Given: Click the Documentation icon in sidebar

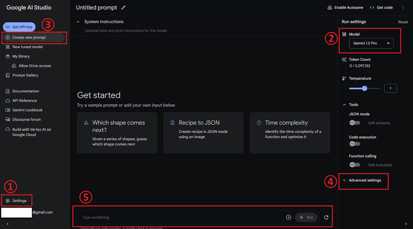Looking at the screenshot, I should tap(8, 91).
